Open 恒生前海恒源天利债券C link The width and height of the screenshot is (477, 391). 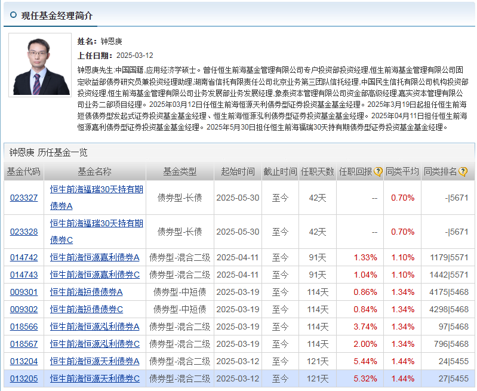click(x=94, y=379)
